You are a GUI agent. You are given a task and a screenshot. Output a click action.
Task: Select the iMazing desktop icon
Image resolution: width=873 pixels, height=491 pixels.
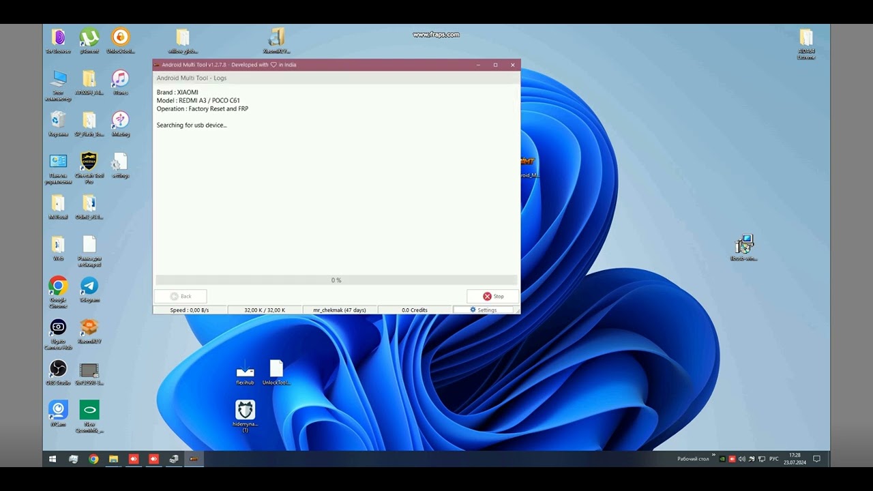click(x=120, y=124)
